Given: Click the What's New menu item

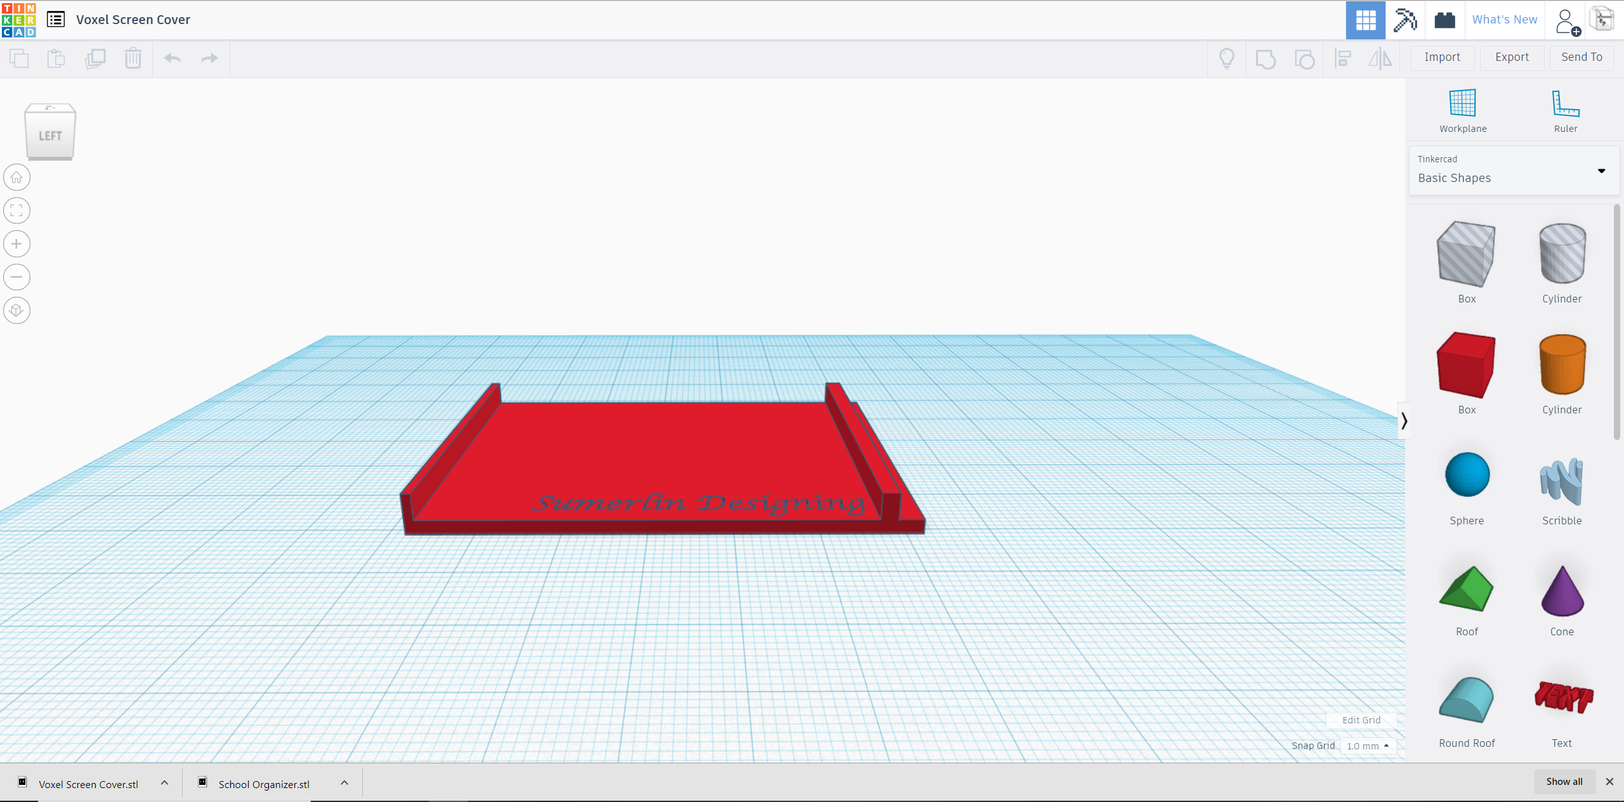Looking at the screenshot, I should (x=1504, y=18).
